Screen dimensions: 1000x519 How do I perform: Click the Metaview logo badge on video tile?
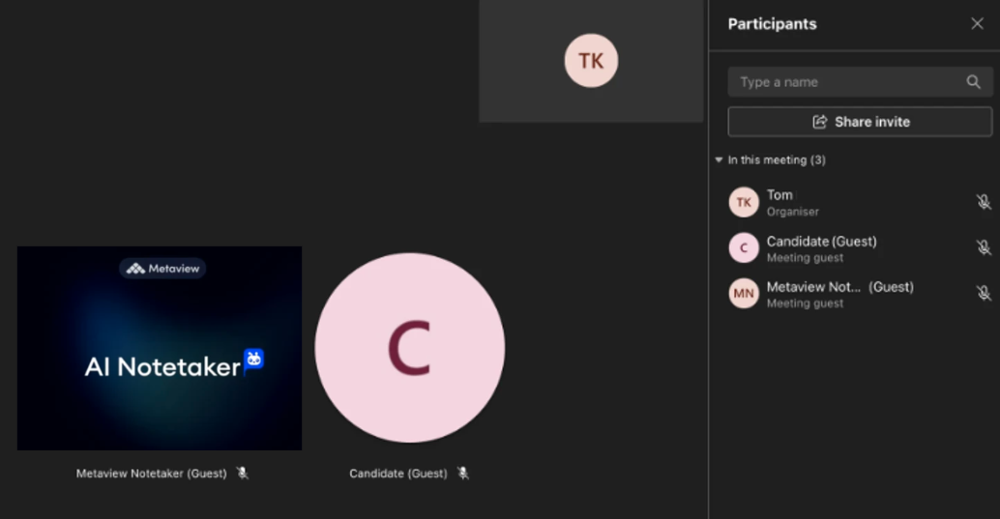162,268
